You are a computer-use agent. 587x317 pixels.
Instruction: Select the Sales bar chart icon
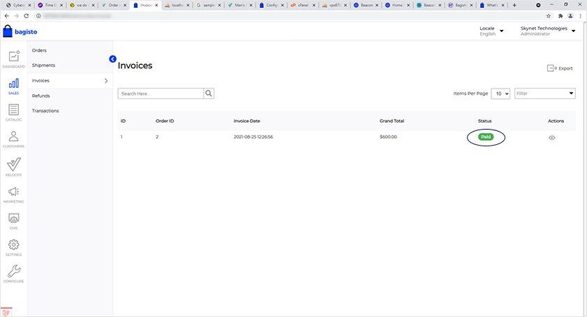[x=13, y=84]
